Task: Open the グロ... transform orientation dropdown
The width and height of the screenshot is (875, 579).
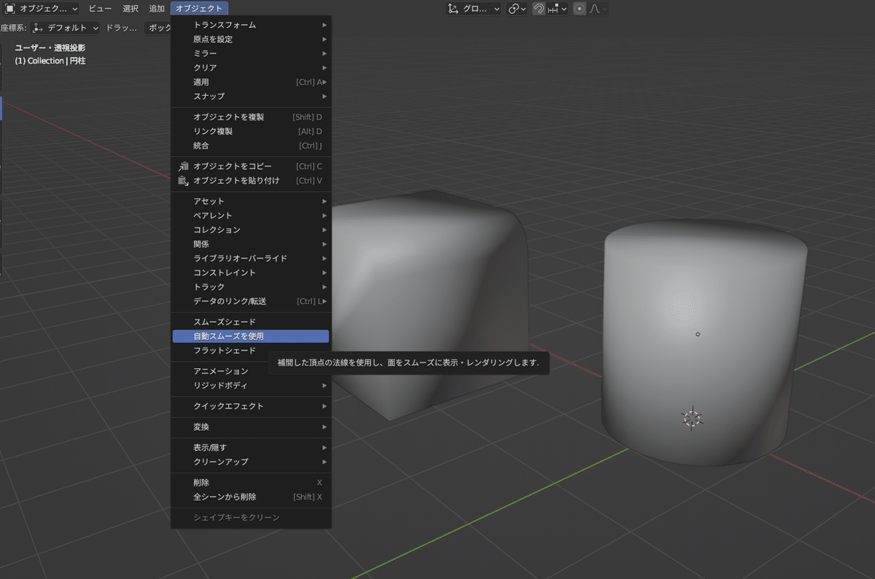Action: coord(474,9)
